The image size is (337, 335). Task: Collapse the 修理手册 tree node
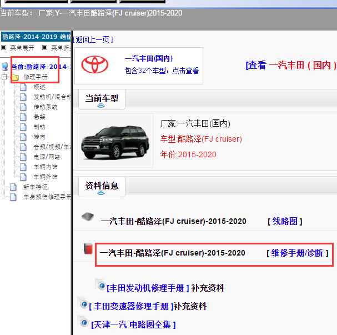pyautogui.click(x=4, y=77)
